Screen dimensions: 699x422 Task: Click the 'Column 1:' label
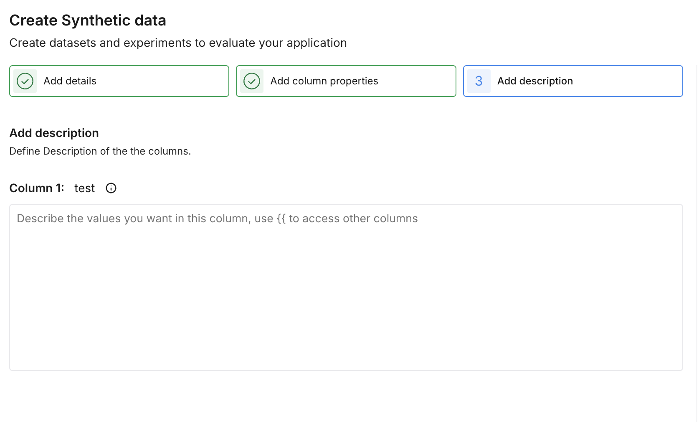[x=37, y=188]
